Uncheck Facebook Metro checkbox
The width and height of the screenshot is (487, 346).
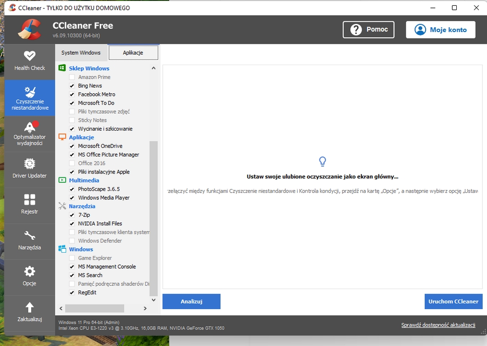tap(72, 94)
